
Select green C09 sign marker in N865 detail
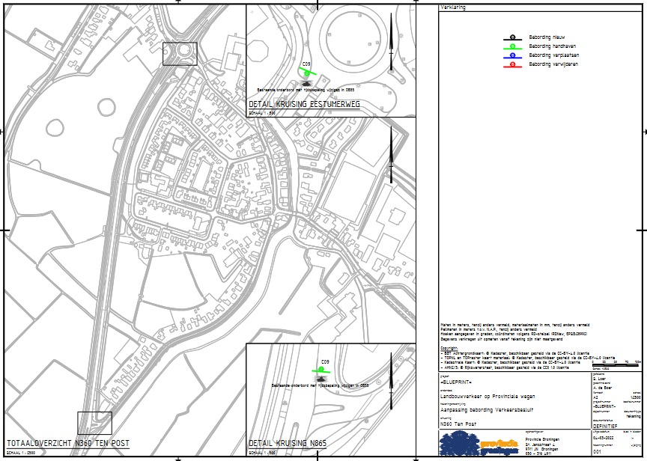tap(323, 369)
